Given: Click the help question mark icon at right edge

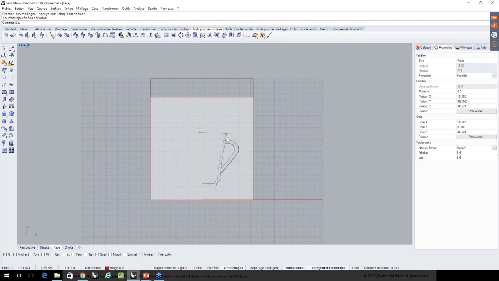Looking at the screenshot, I should (x=494, y=44).
